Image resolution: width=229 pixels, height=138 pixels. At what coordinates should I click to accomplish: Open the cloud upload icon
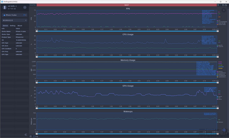click(226, 5)
